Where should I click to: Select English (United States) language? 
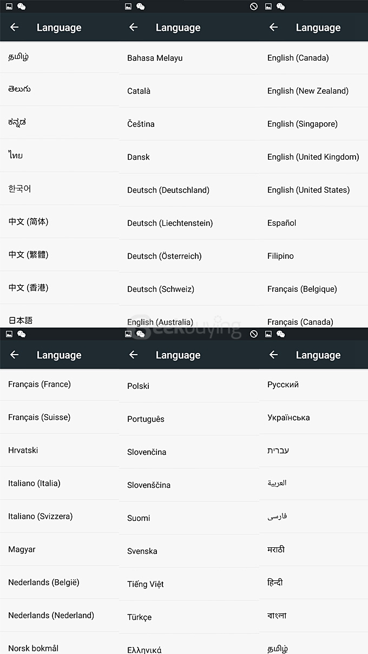pyautogui.click(x=308, y=190)
